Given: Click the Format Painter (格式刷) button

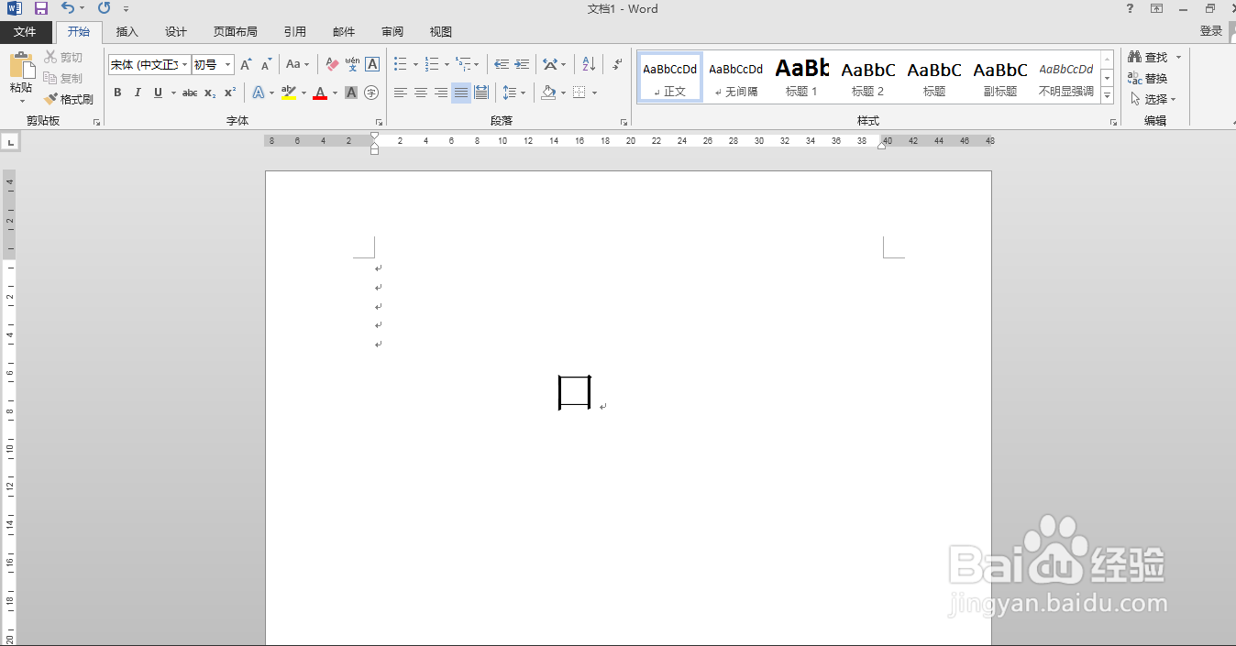Looking at the screenshot, I should pos(70,99).
